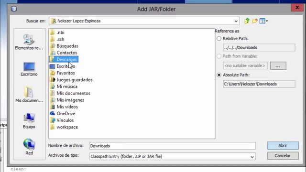Click workspace label text
Screen dimensions: 306x172
point(67,127)
